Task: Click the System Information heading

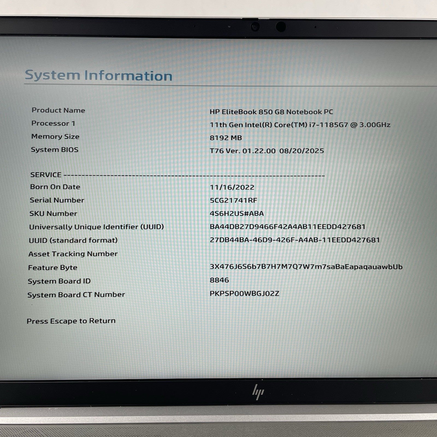Action: (x=99, y=75)
